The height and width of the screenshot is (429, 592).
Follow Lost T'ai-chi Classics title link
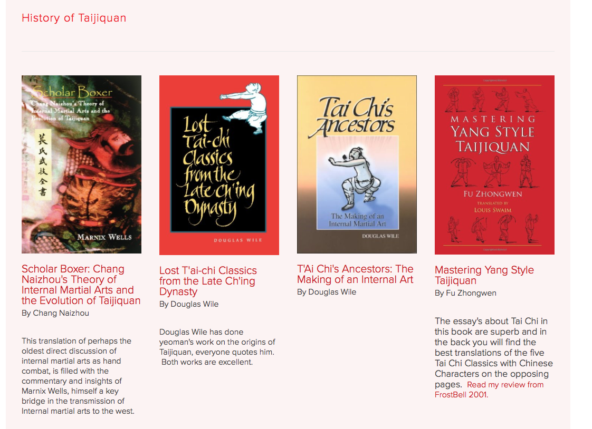(208, 281)
